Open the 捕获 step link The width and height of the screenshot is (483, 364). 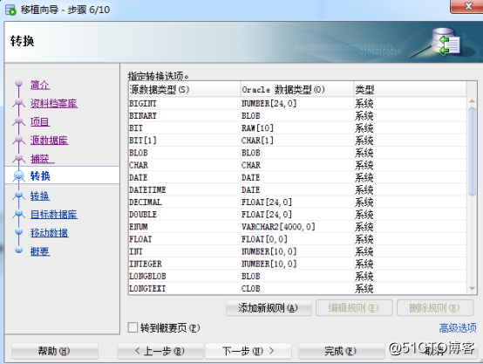click(x=42, y=159)
